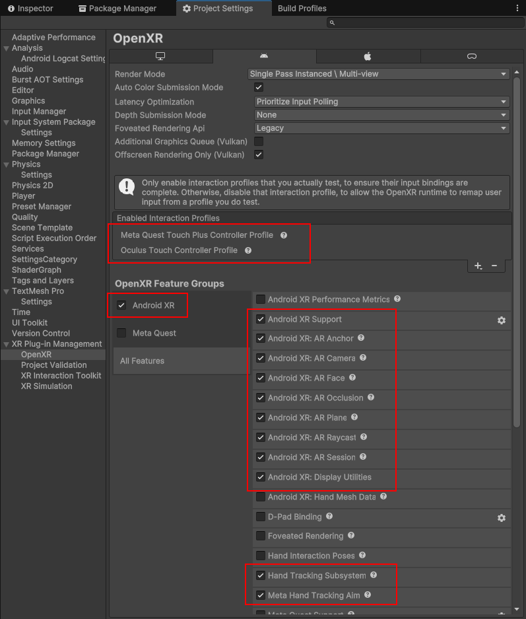Select Project Validation in the sidebar
526x619 pixels.
(53, 365)
